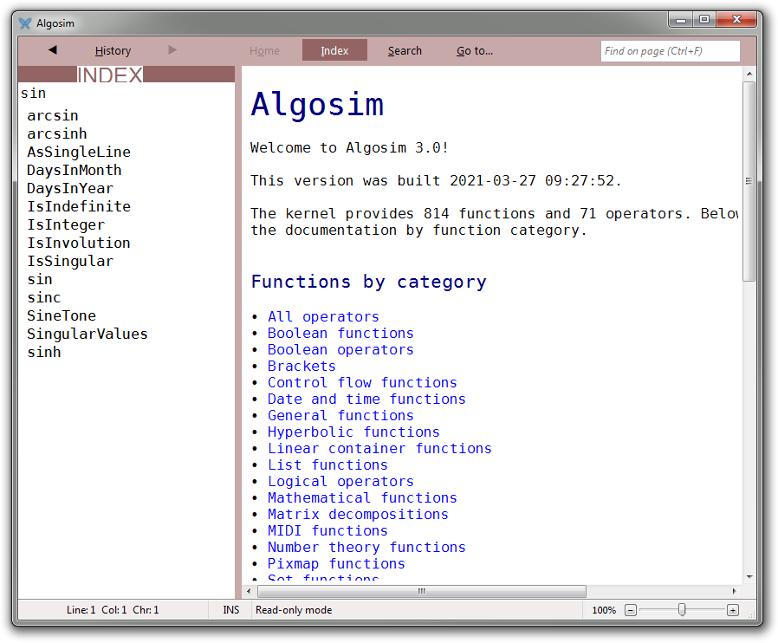Toggle INS insert mode in status bar

(x=230, y=610)
